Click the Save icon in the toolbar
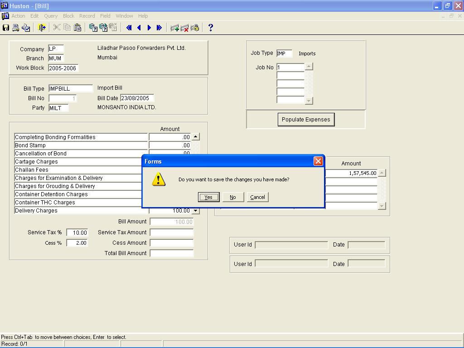Image resolution: width=464 pixels, height=348 pixels. (x=6, y=28)
